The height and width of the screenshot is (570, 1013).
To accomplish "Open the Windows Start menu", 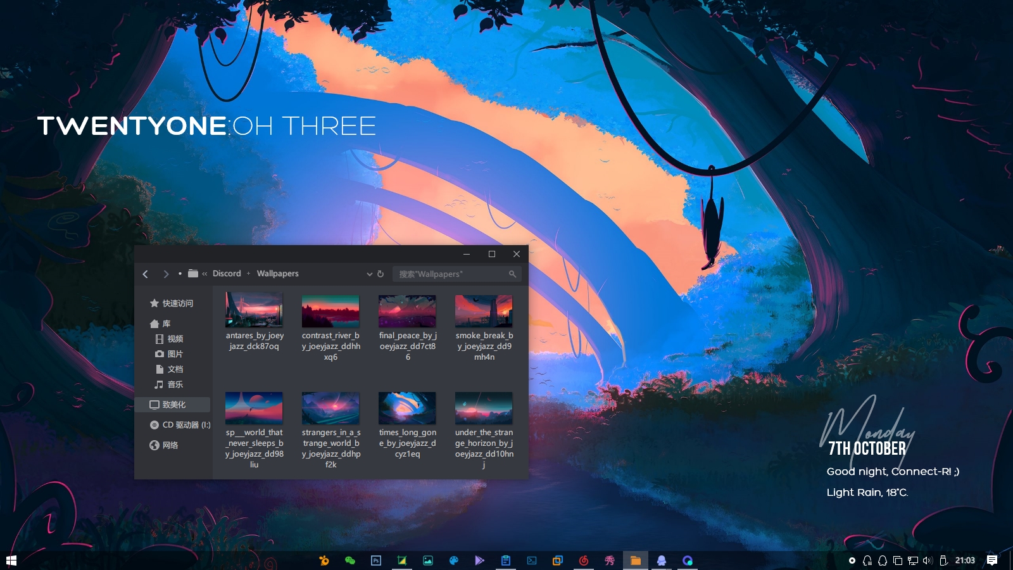I will [11, 560].
